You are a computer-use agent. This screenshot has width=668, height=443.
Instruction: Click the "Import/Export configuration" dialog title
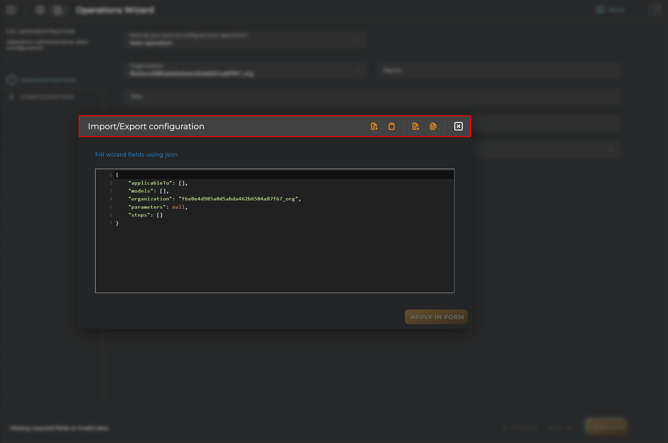pos(146,127)
